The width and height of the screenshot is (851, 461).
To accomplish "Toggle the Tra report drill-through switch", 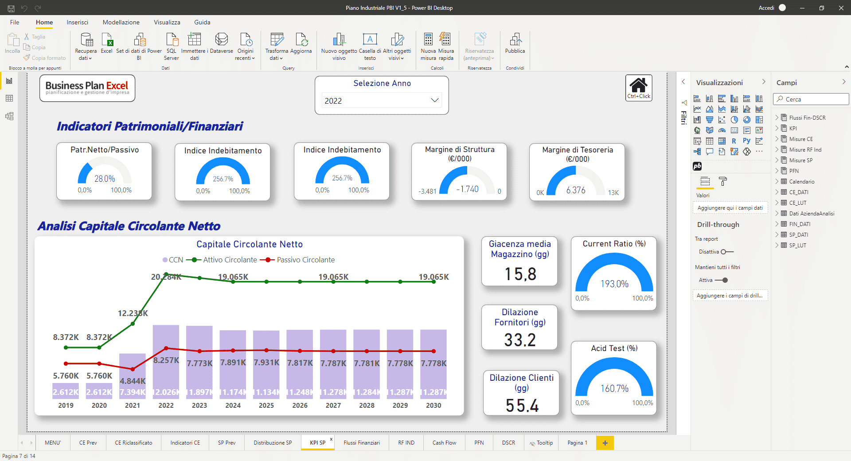I will tap(727, 252).
